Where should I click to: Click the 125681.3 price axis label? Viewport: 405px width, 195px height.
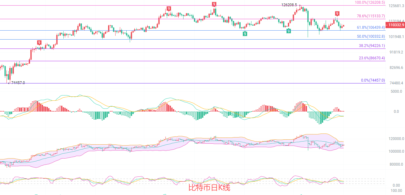pyautogui.click(x=396, y=6)
